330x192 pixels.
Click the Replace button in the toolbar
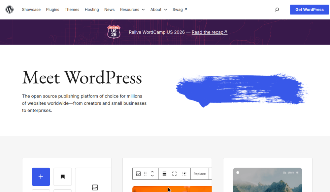[x=200, y=174]
